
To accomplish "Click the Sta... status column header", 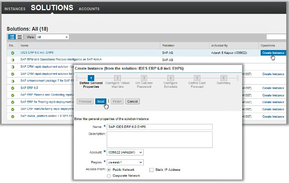I will point(13,46).
